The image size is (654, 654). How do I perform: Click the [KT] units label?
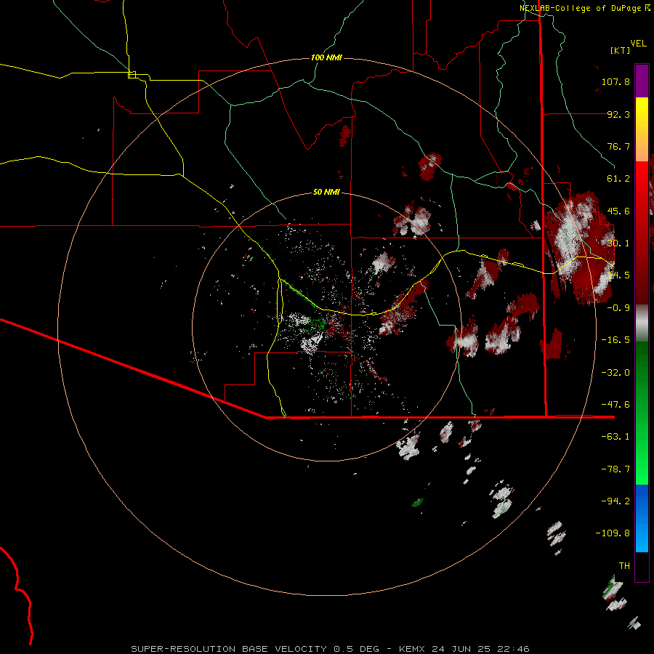[x=620, y=50]
